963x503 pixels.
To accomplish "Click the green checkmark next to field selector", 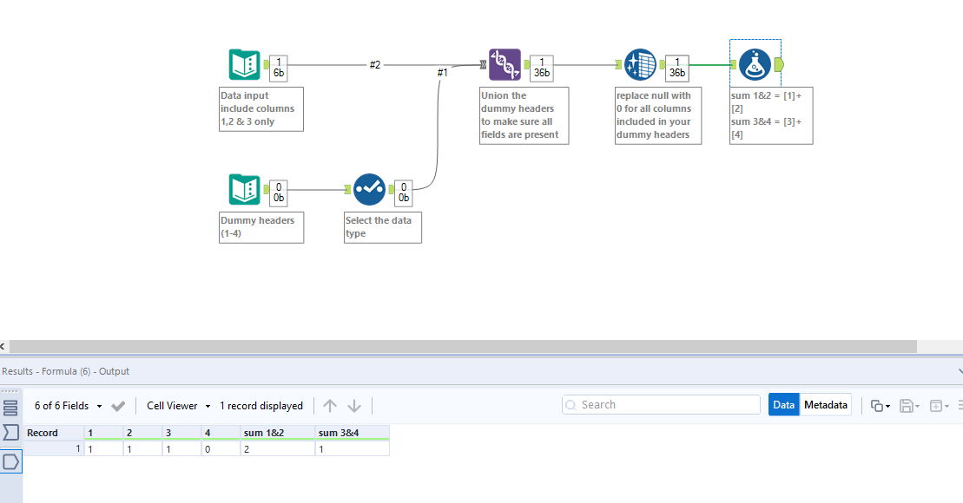I will [x=119, y=405].
